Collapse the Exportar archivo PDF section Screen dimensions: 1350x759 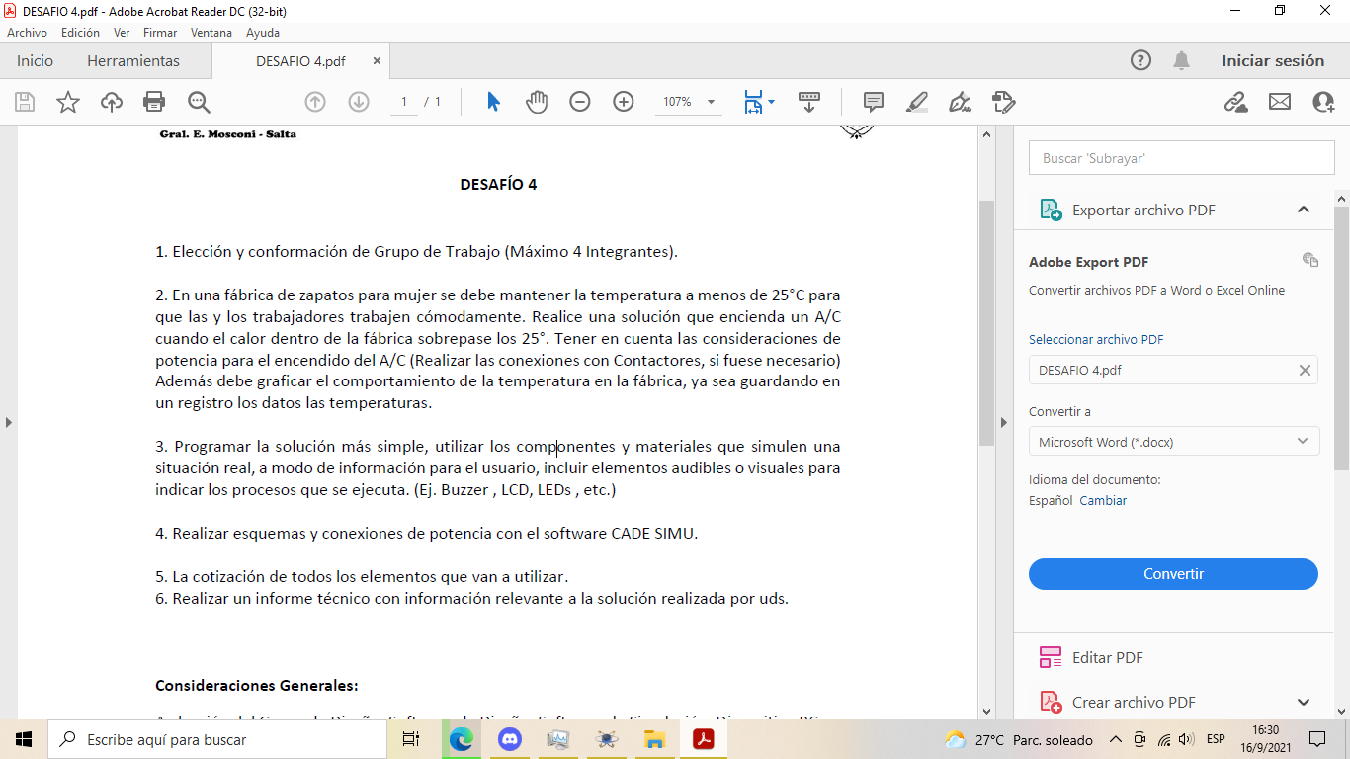(1303, 210)
